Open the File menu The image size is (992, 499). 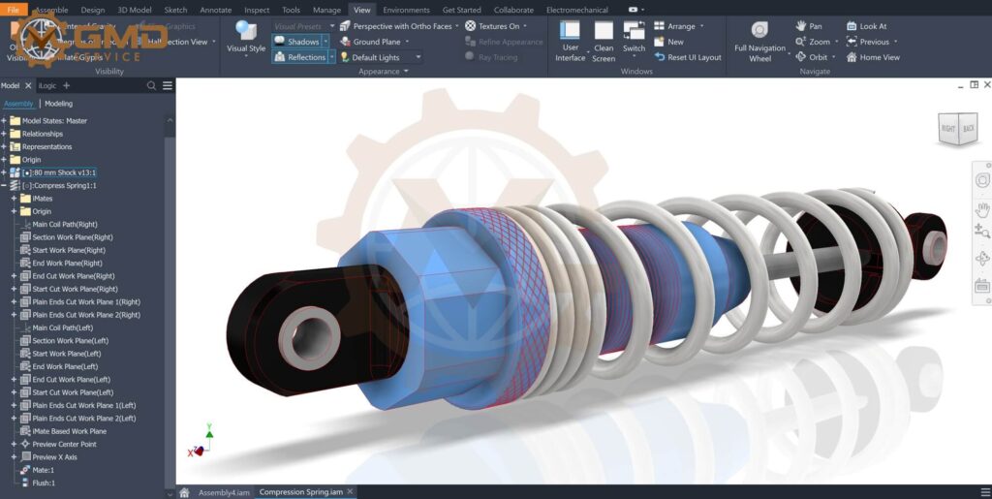(x=14, y=10)
